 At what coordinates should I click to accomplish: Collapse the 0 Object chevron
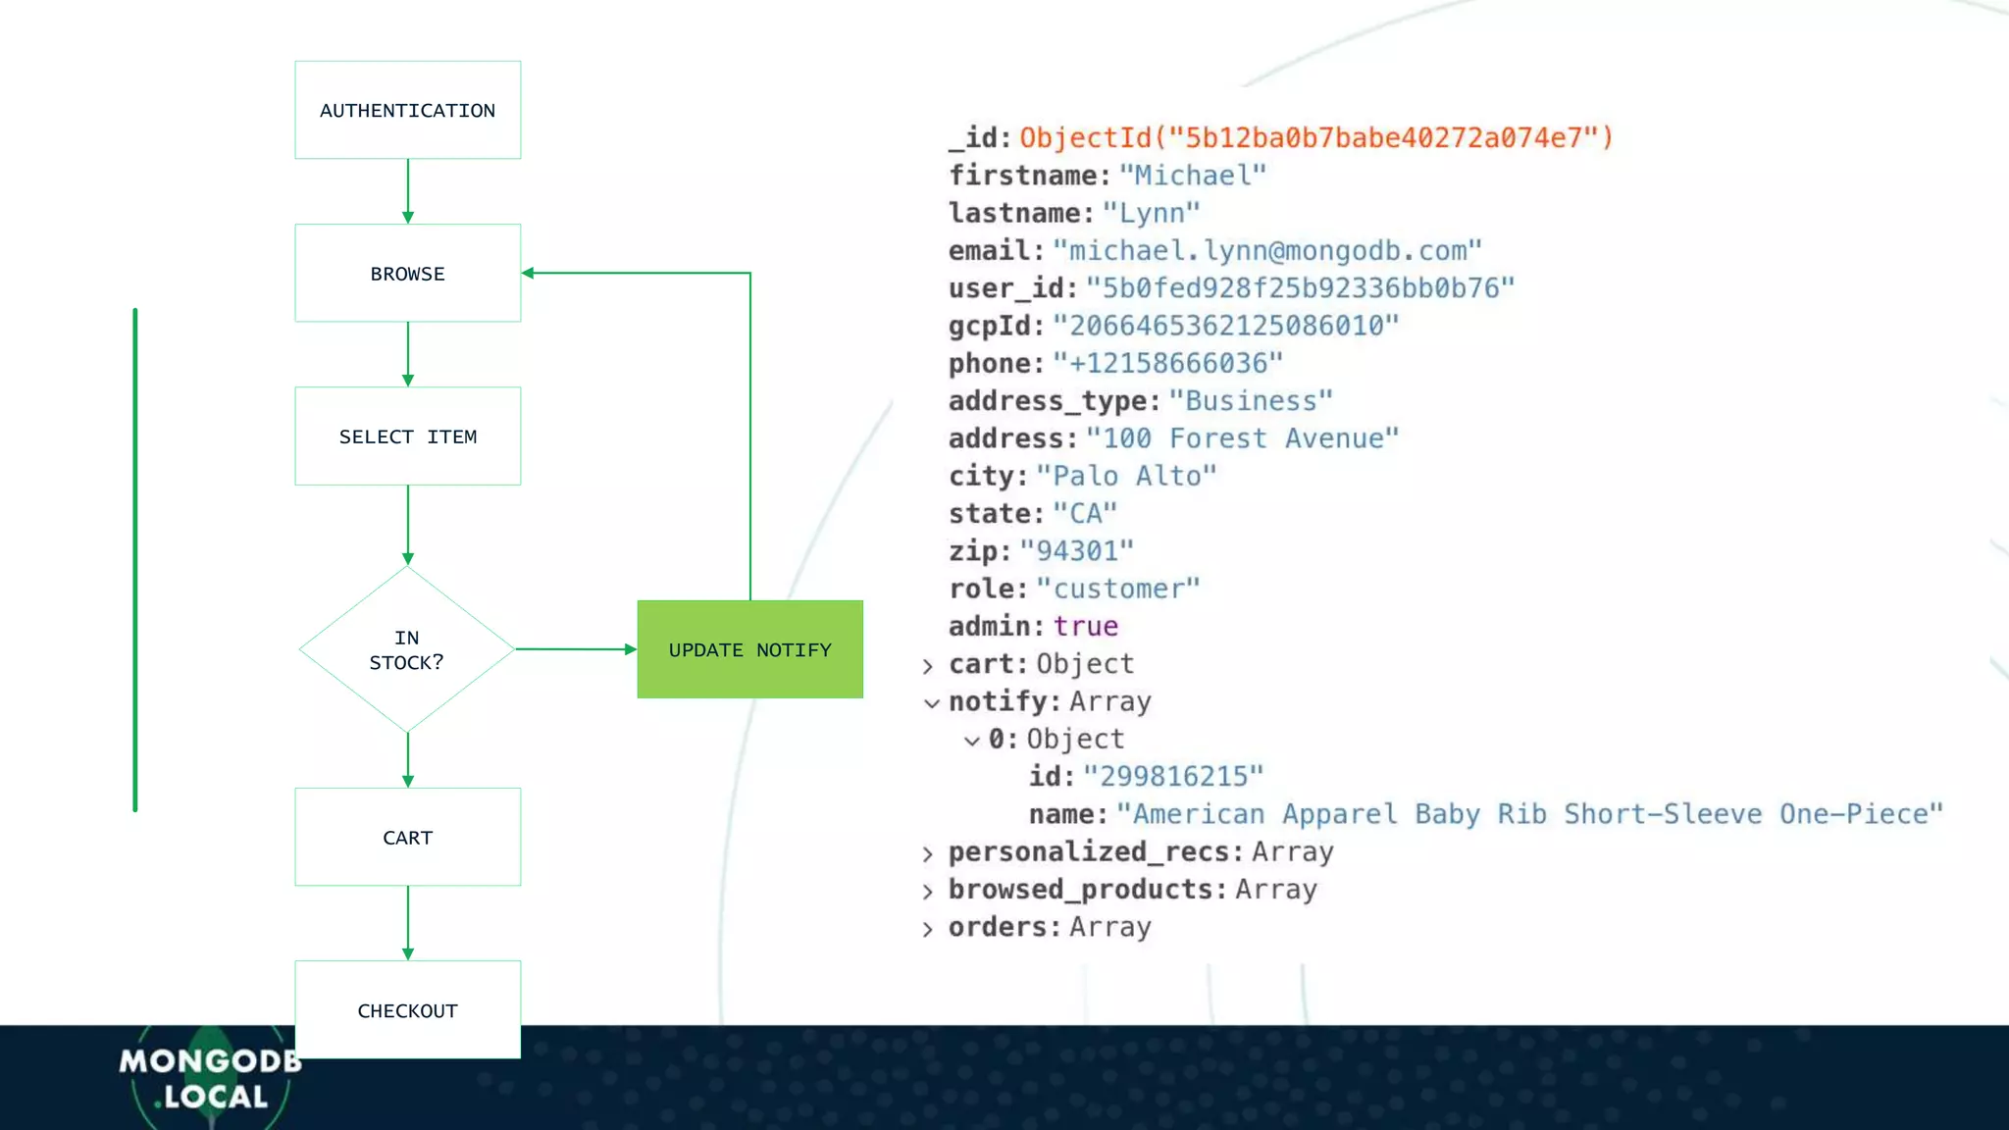pos(971,741)
